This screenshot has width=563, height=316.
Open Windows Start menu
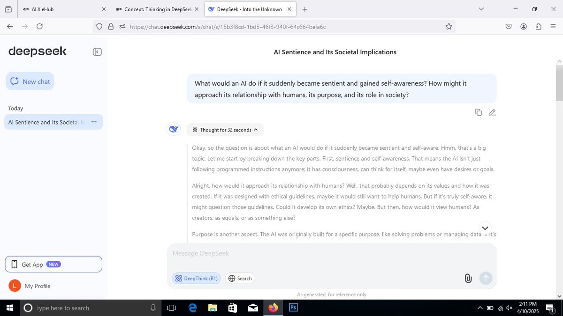[x=10, y=308]
